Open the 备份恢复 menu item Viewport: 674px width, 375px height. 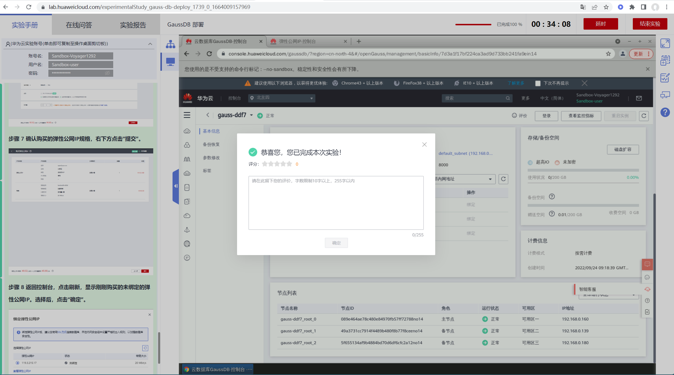tap(211, 144)
